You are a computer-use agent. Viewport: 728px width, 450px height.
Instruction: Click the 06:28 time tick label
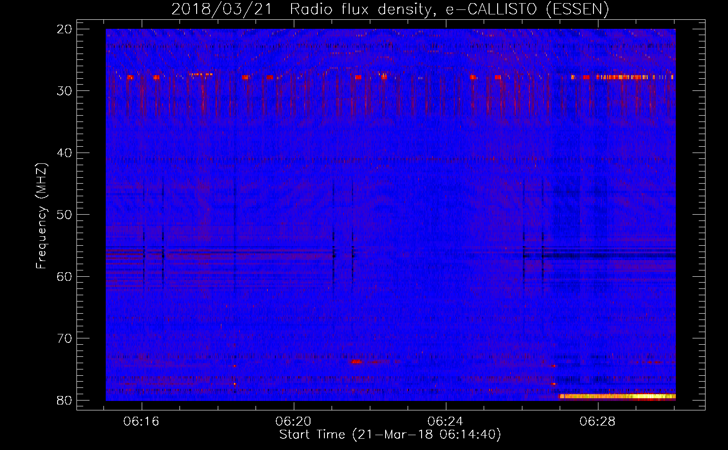[598, 422]
